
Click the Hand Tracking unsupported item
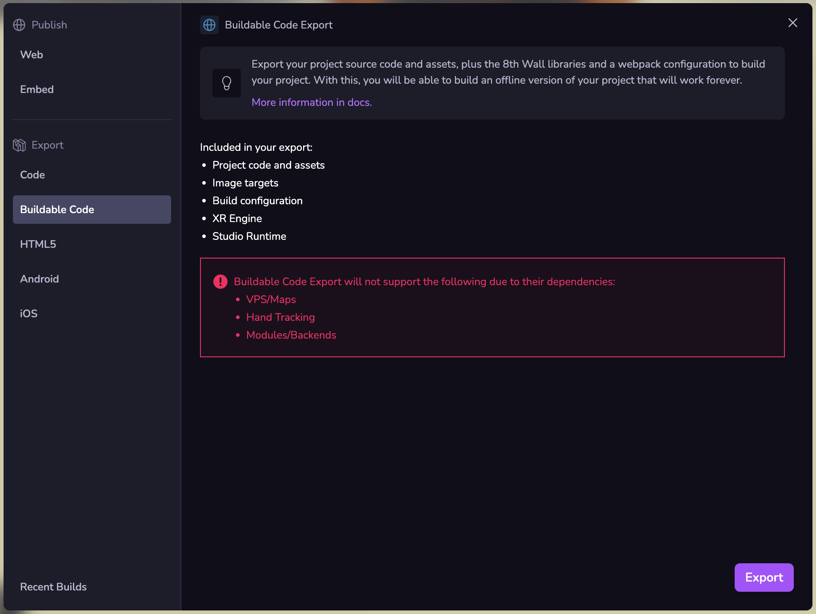click(x=280, y=317)
